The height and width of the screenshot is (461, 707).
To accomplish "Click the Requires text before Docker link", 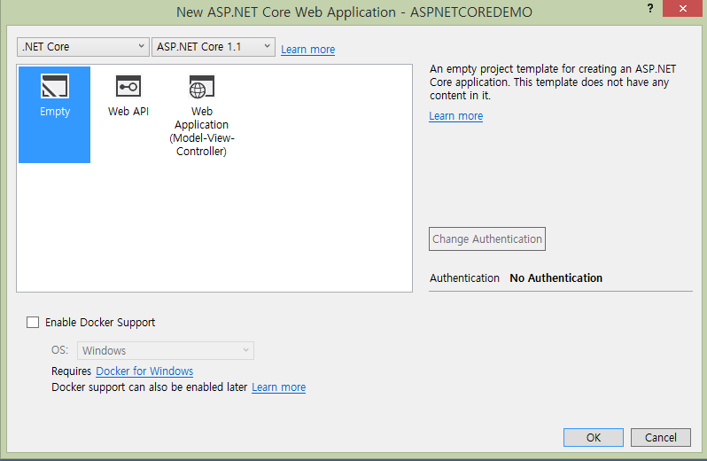I will click(x=71, y=371).
